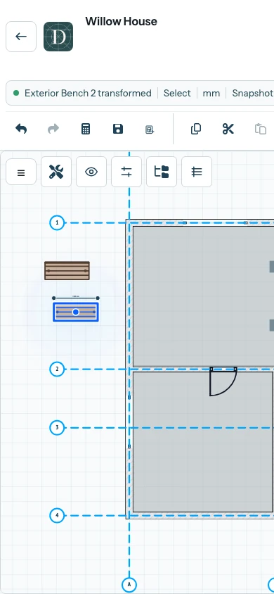The image size is (274, 594).
Task: Go back using the arrow button
Action: tap(21, 37)
